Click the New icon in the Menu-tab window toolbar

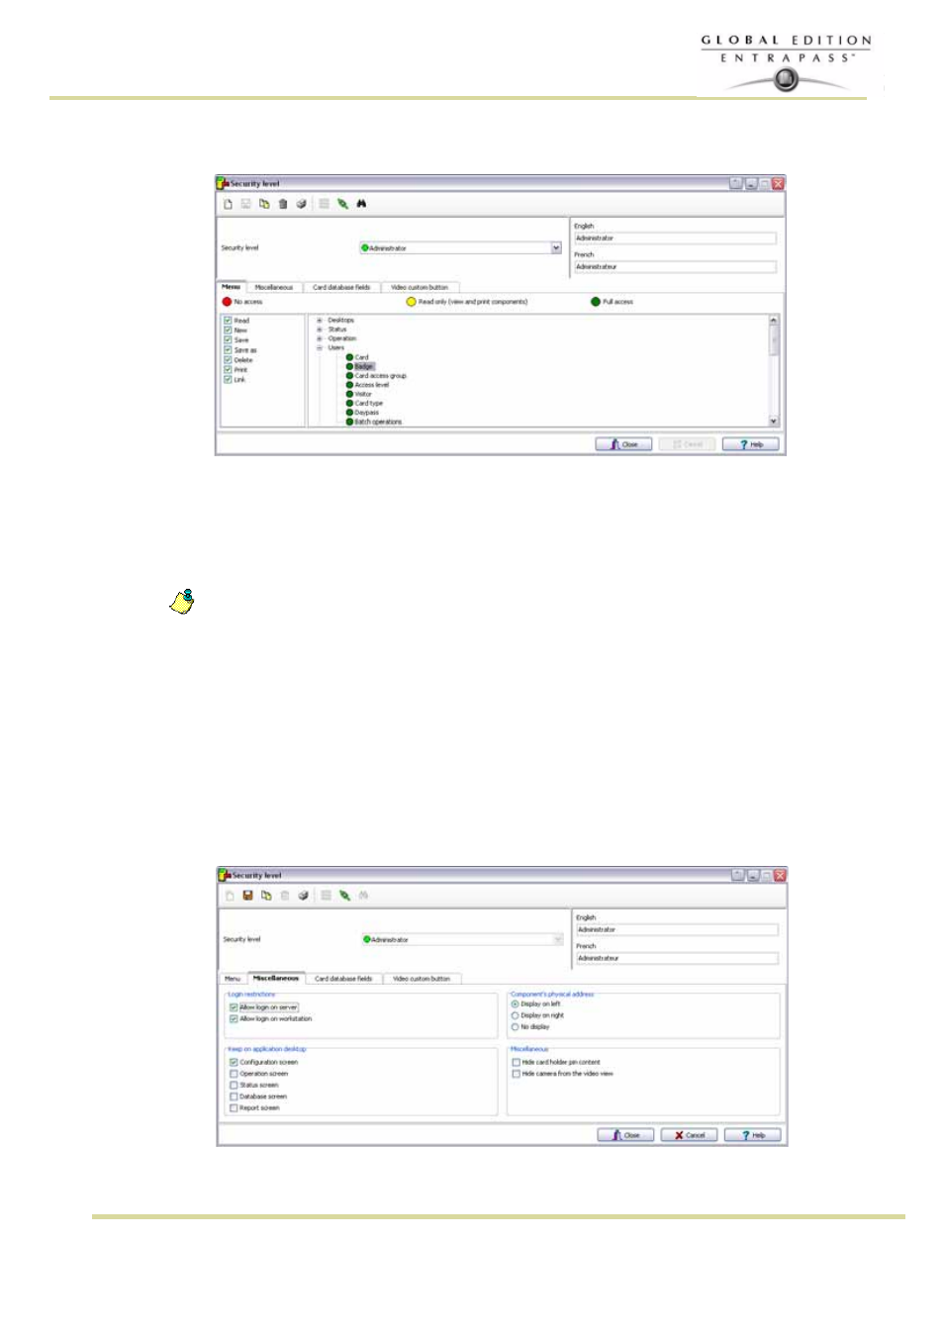coord(228,204)
